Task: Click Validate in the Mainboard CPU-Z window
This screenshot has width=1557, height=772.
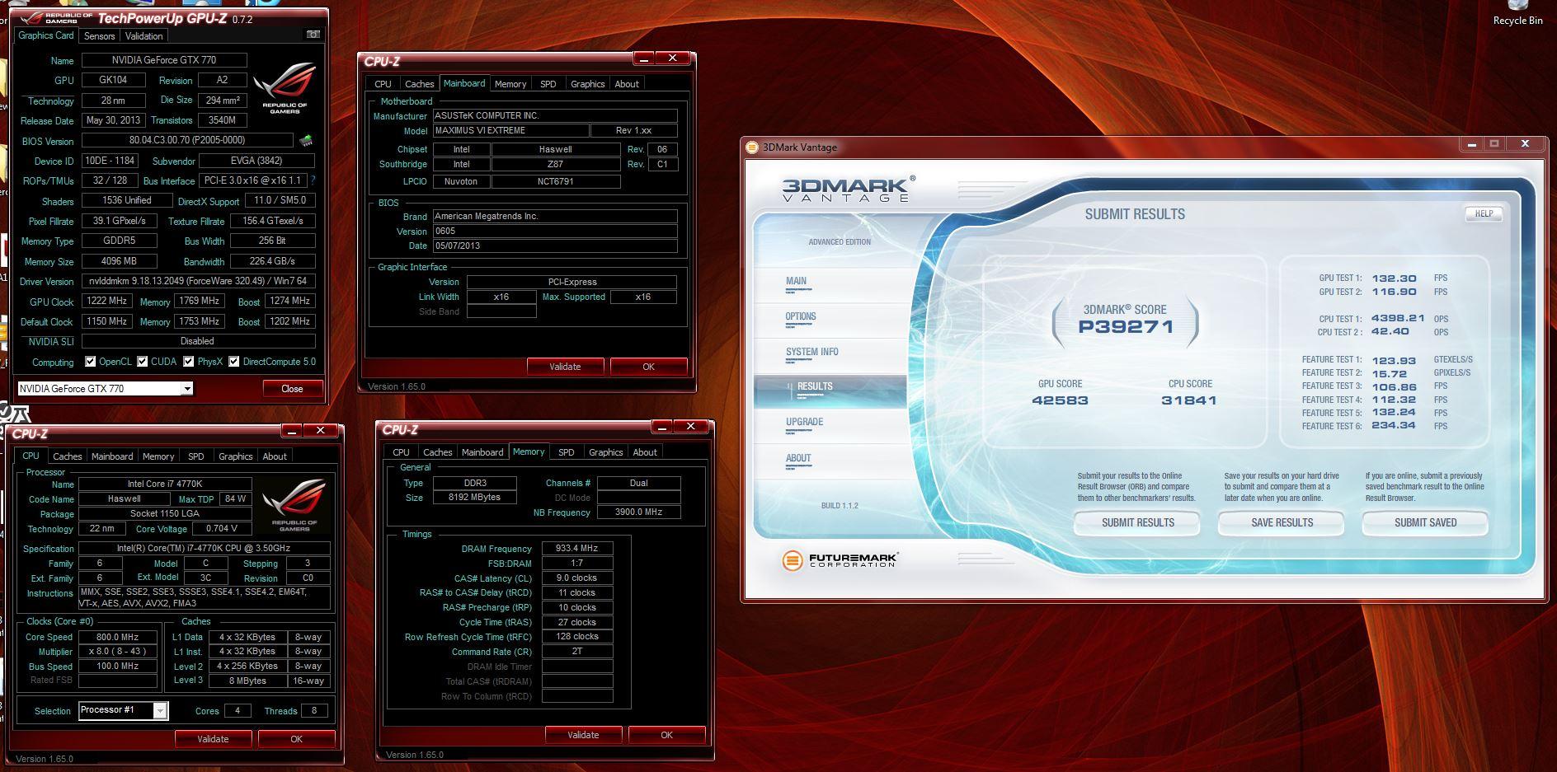Action: 565,367
